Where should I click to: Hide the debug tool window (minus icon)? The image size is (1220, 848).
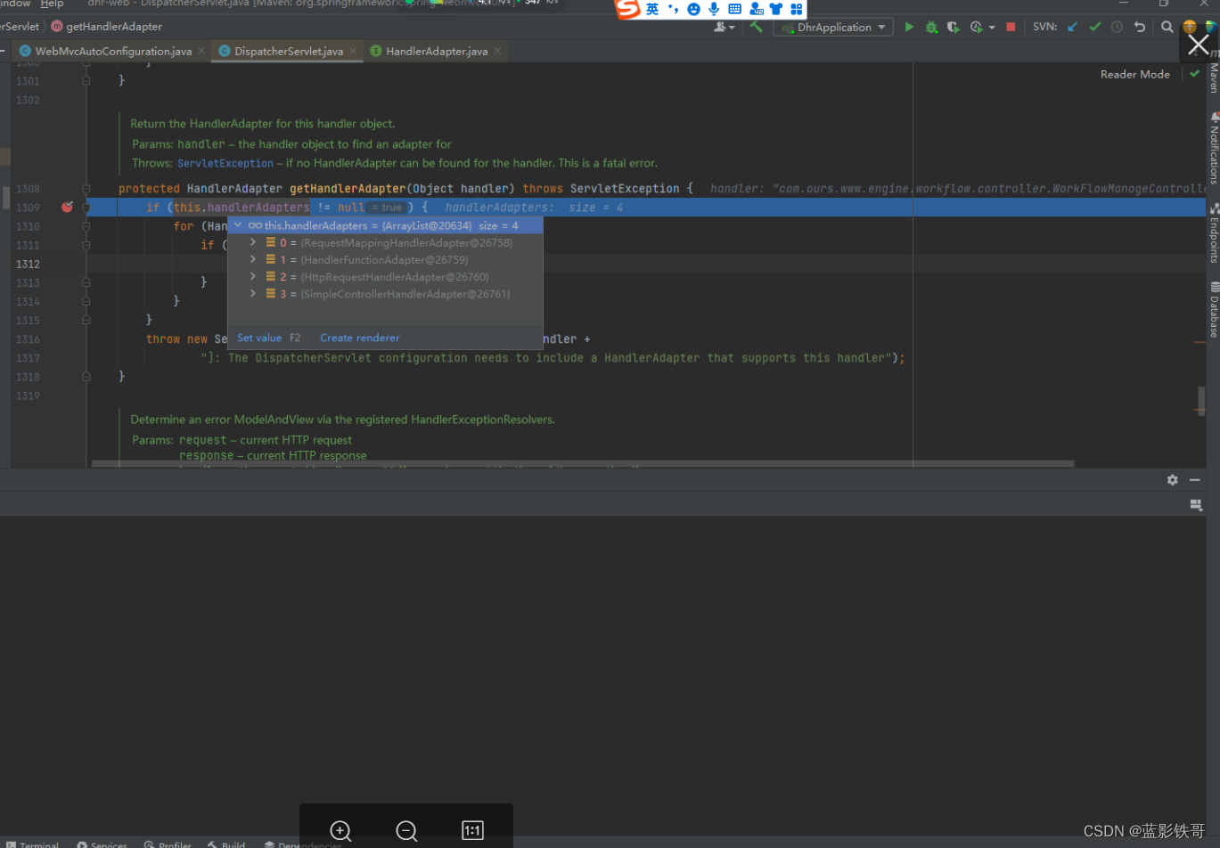click(x=1195, y=479)
